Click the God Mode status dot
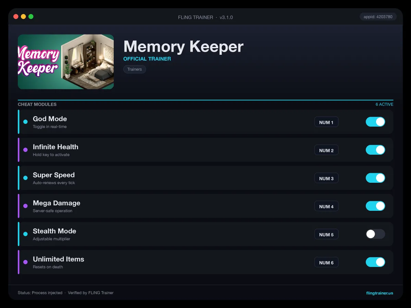This screenshot has height=308, width=411. (x=25, y=122)
